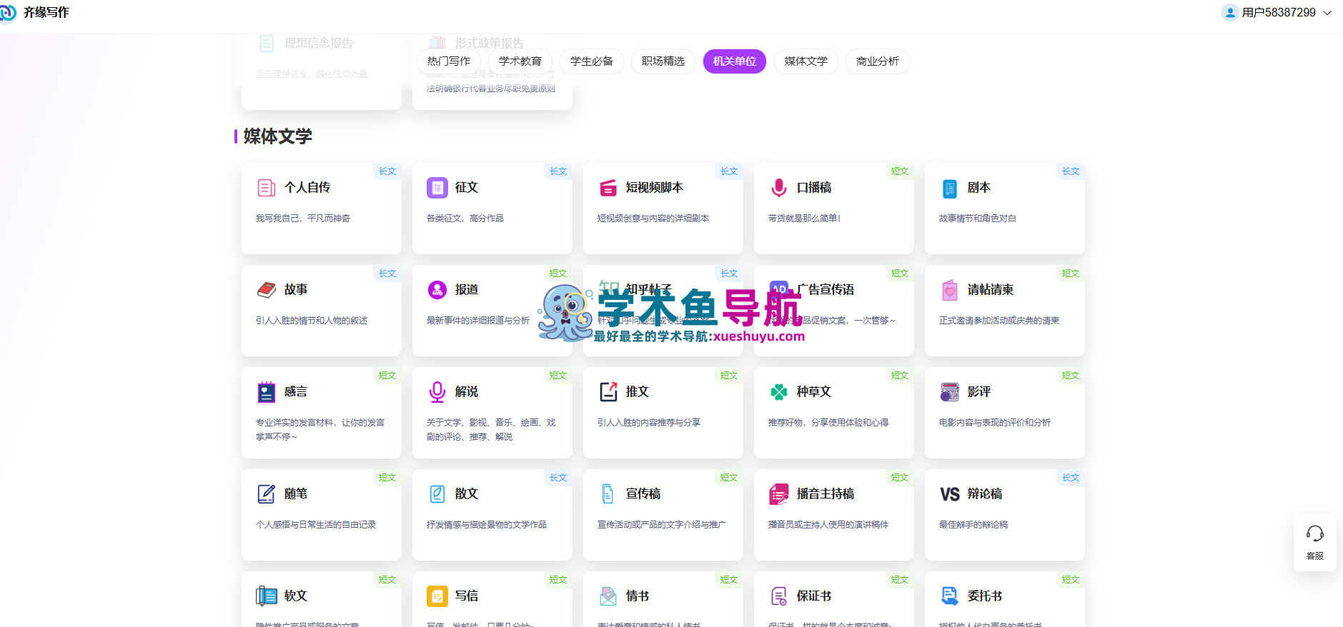Click 引人入胜的情节和人物的叙述 text
The image size is (1343, 627).
pyautogui.click(x=312, y=321)
